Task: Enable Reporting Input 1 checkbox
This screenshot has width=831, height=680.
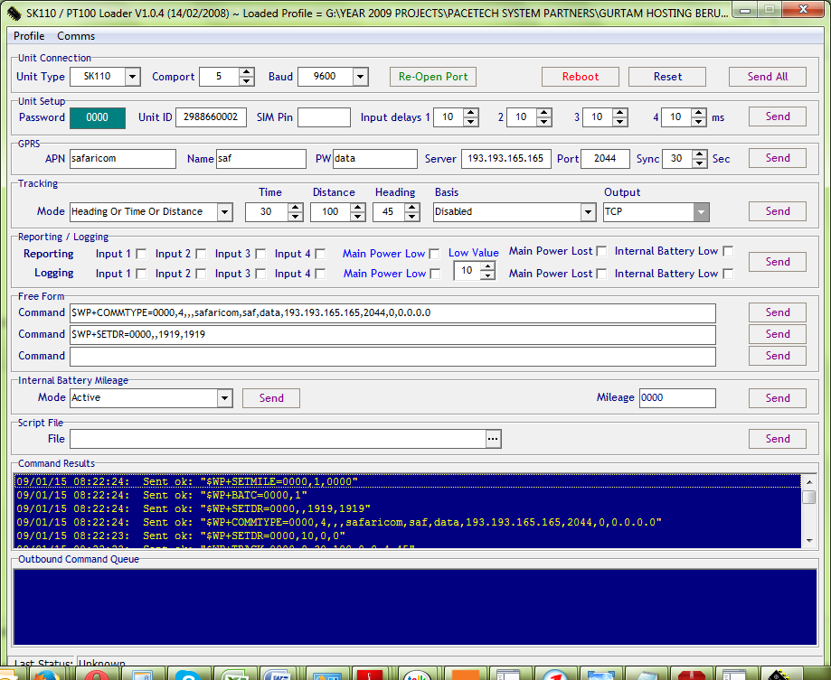Action: [x=140, y=255]
